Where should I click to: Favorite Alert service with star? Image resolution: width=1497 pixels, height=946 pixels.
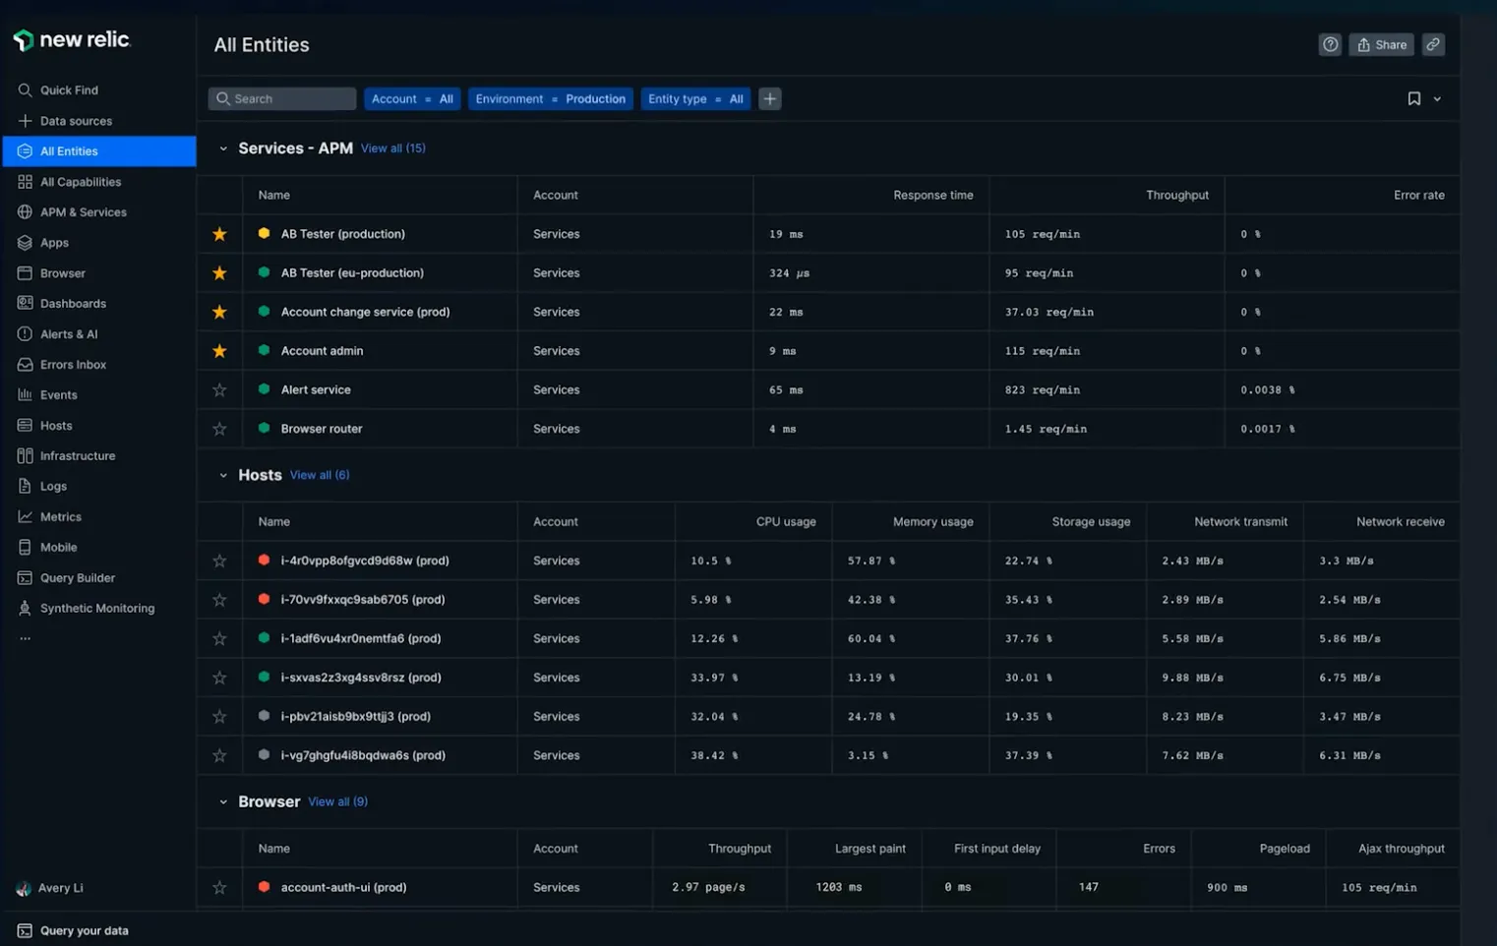(219, 389)
